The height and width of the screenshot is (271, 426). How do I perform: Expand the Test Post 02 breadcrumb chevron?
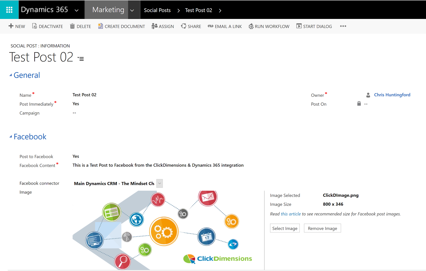(220, 10)
